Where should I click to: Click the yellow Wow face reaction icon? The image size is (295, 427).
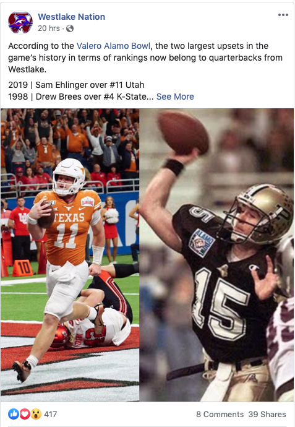tap(36, 414)
